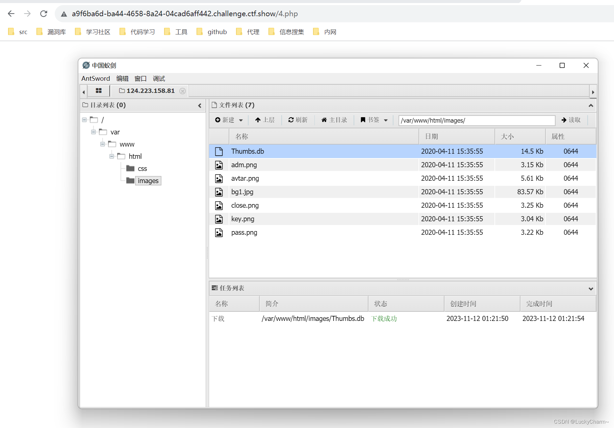Close the 124.223.158.81 tab
Viewport: 614px width, 428px height.
pyautogui.click(x=182, y=91)
